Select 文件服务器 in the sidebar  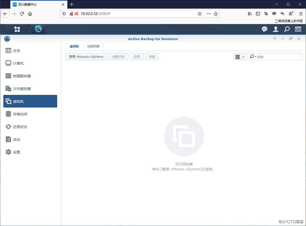[x=30, y=89]
